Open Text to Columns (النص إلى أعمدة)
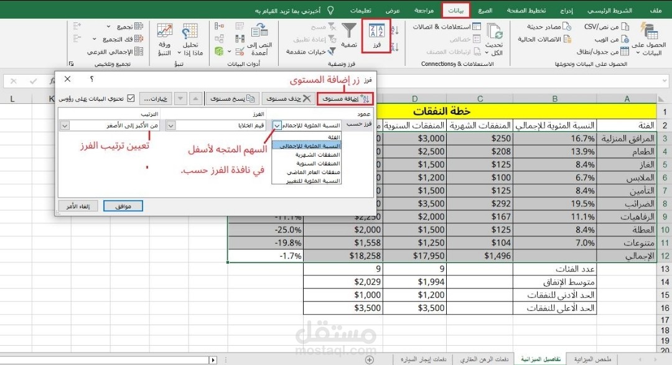 [259, 39]
